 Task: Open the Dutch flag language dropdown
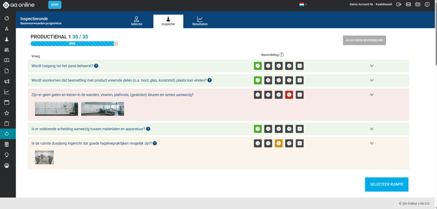coord(303,5)
